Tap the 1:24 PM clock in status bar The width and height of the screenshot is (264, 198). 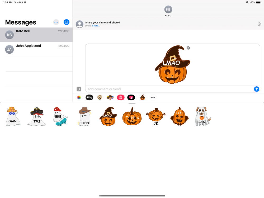tap(8, 2)
